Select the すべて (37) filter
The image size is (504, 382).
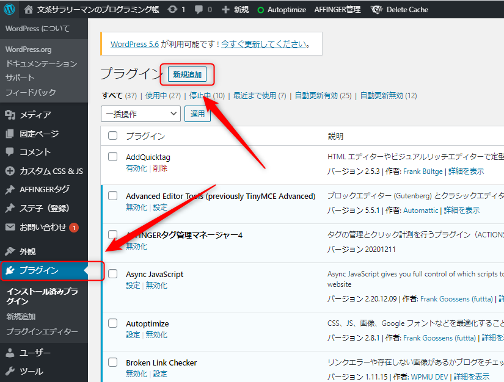(x=119, y=96)
